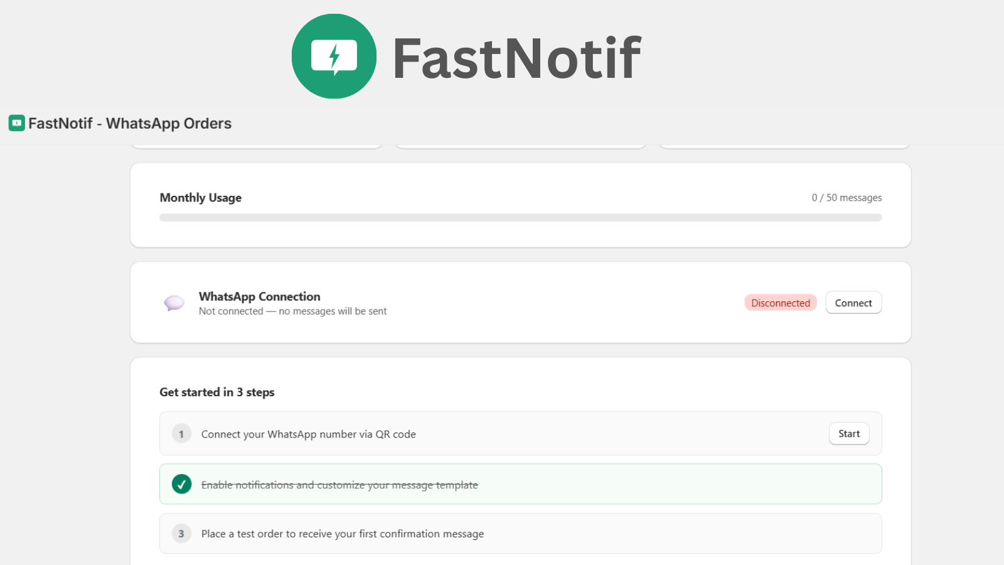Click the large FastNotif wordmark

click(x=517, y=58)
